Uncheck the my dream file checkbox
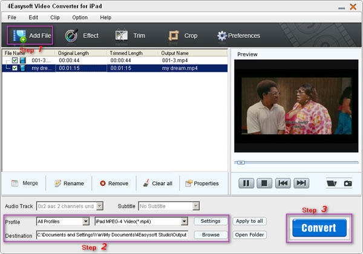Screen dimensions: 363x254 coord(15,68)
